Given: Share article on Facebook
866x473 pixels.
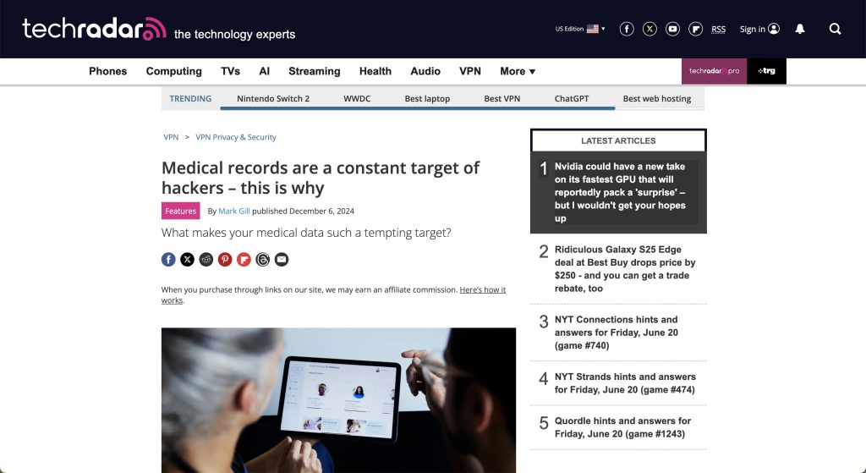Looking at the screenshot, I should coord(168,259).
